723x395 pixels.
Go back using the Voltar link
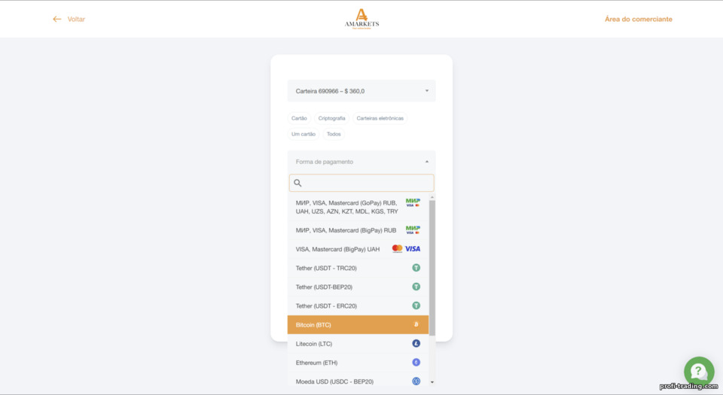point(76,19)
